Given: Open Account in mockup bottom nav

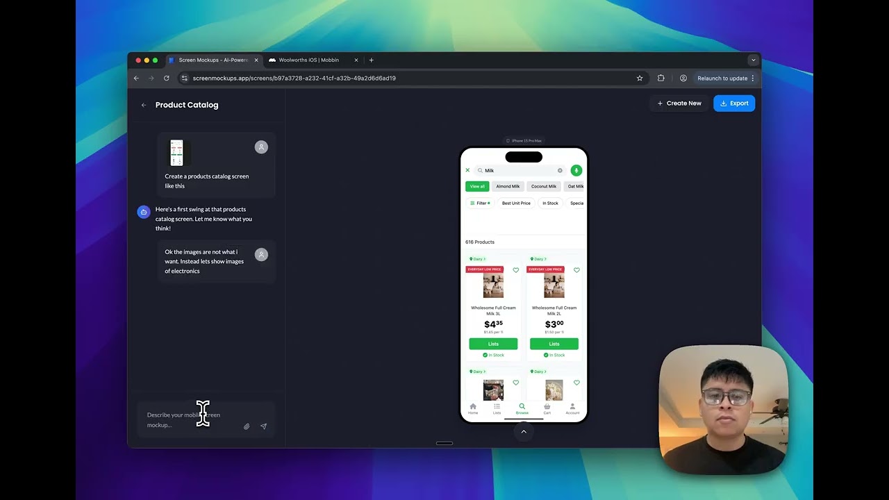Looking at the screenshot, I should [572, 409].
